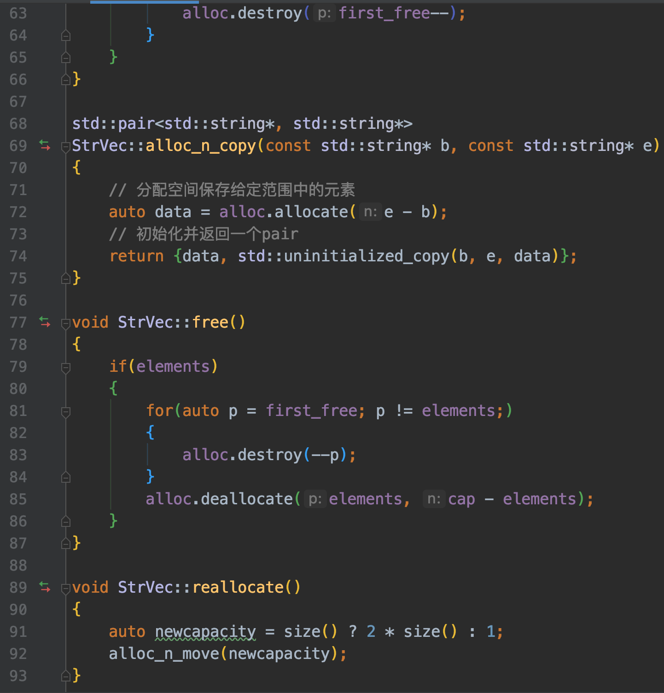Click the fold end marker at line 66
This screenshot has height=693, width=664.
(x=66, y=80)
